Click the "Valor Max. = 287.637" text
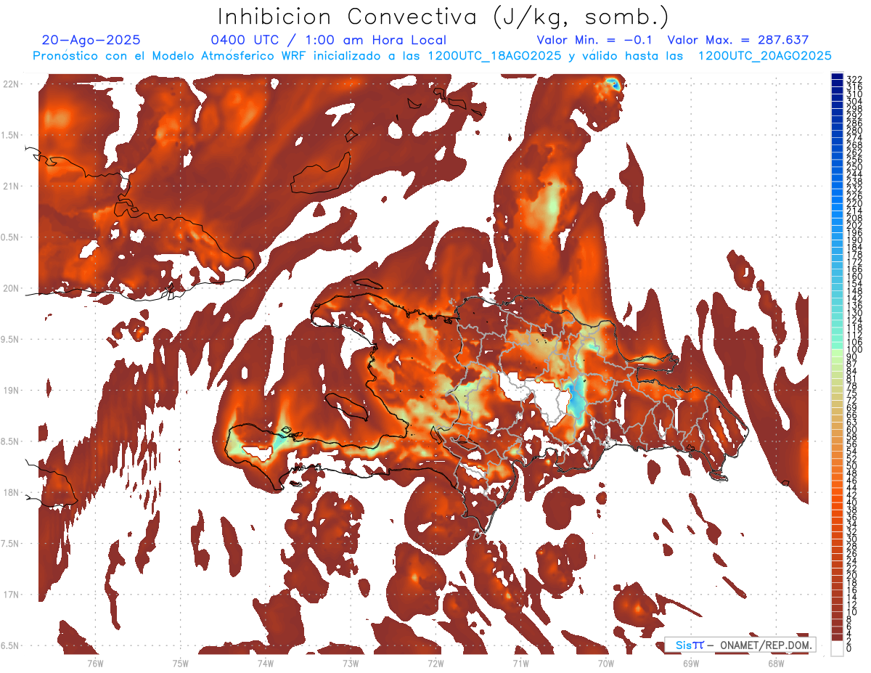 738,40
